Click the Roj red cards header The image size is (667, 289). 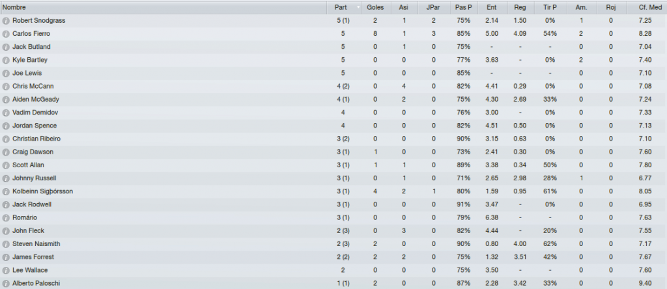click(611, 7)
